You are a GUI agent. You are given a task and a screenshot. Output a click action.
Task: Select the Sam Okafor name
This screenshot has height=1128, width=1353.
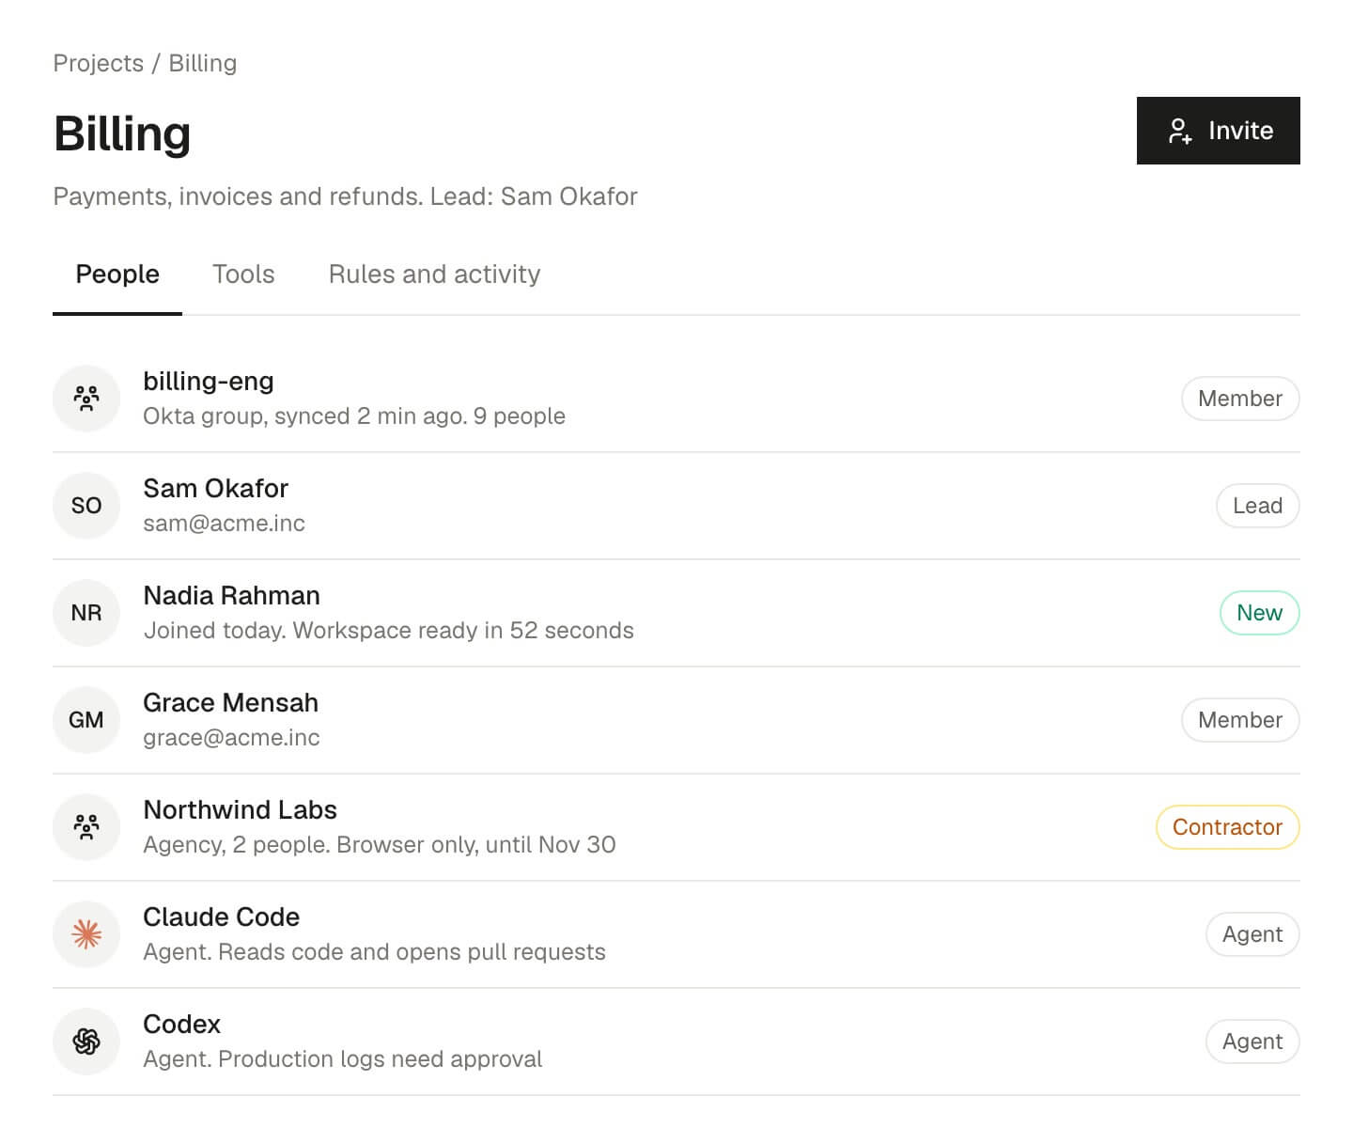(x=215, y=489)
